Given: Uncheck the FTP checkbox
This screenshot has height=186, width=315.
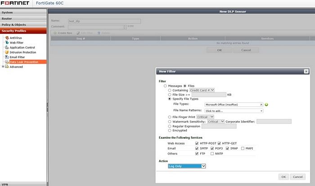Looking at the screenshot, I should click(x=197, y=154).
